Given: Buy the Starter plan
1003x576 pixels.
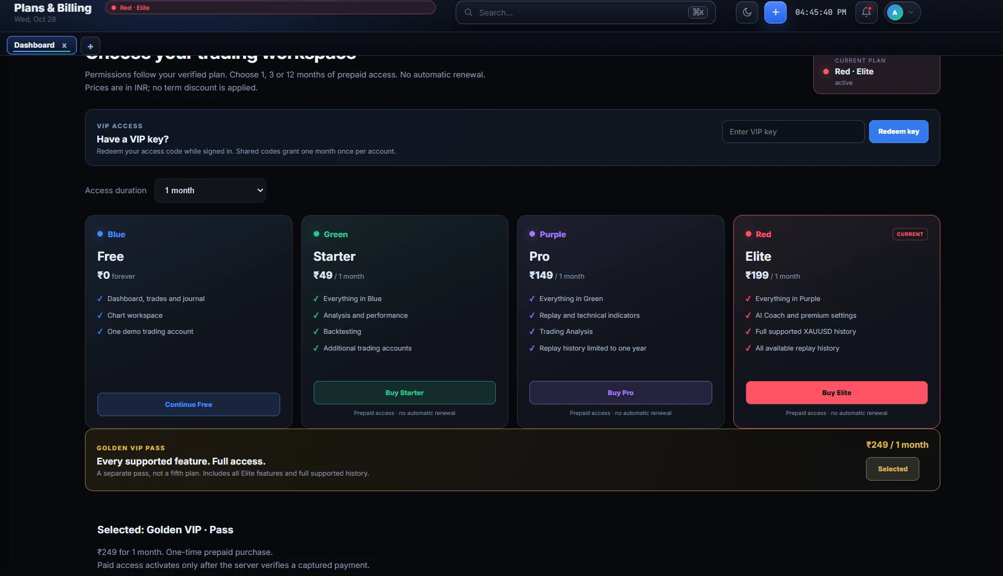Looking at the screenshot, I should click(x=404, y=393).
